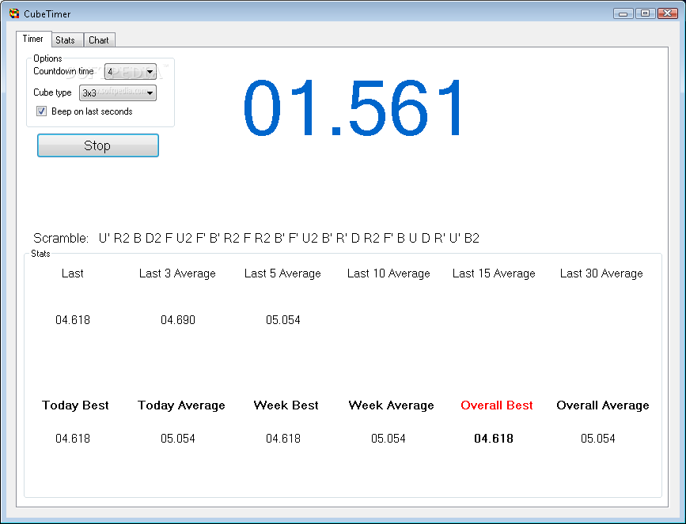Click the Overall Average heading

(603, 405)
